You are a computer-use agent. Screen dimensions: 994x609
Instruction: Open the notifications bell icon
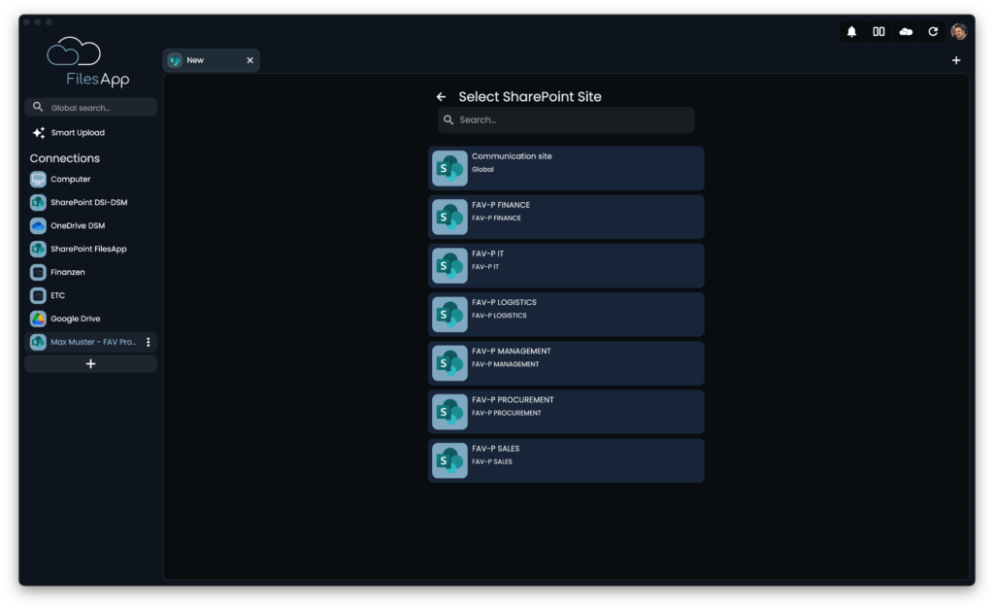point(851,32)
